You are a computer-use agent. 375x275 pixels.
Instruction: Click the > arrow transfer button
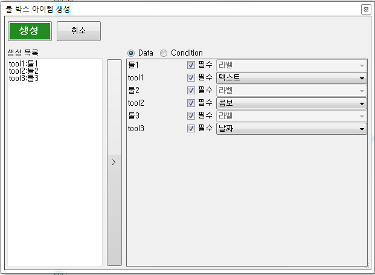point(114,163)
